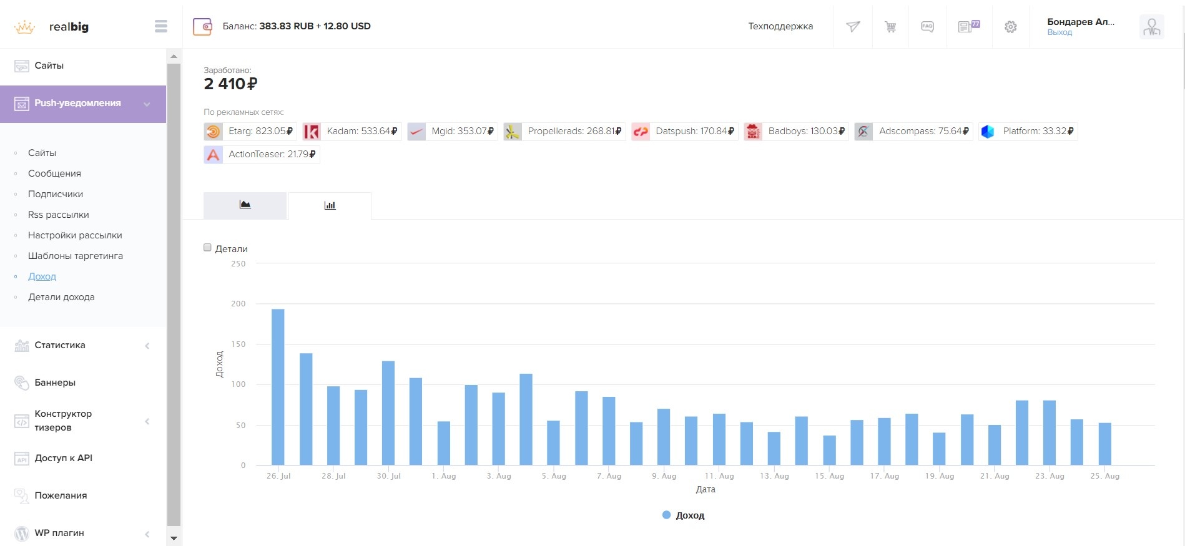This screenshot has width=1185, height=546.
Task: Enable the Детали checkbox
Action: coord(208,248)
